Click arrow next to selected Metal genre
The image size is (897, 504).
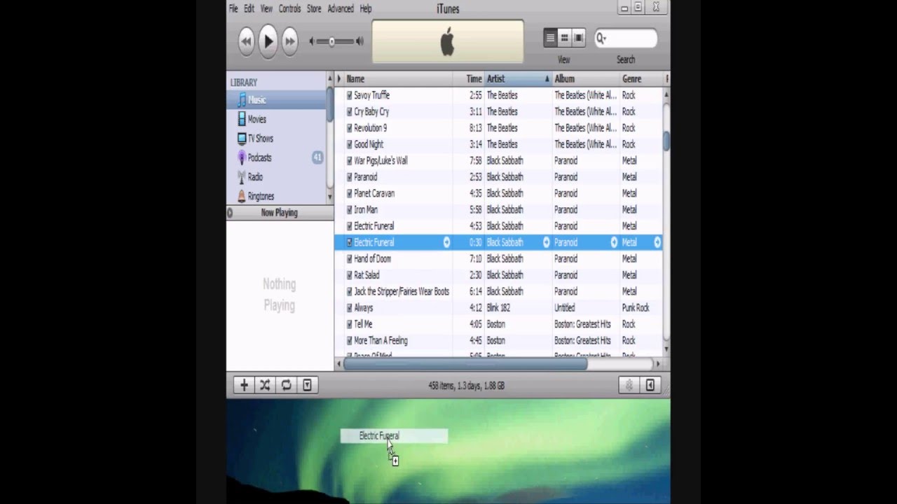[x=657, y=242]
